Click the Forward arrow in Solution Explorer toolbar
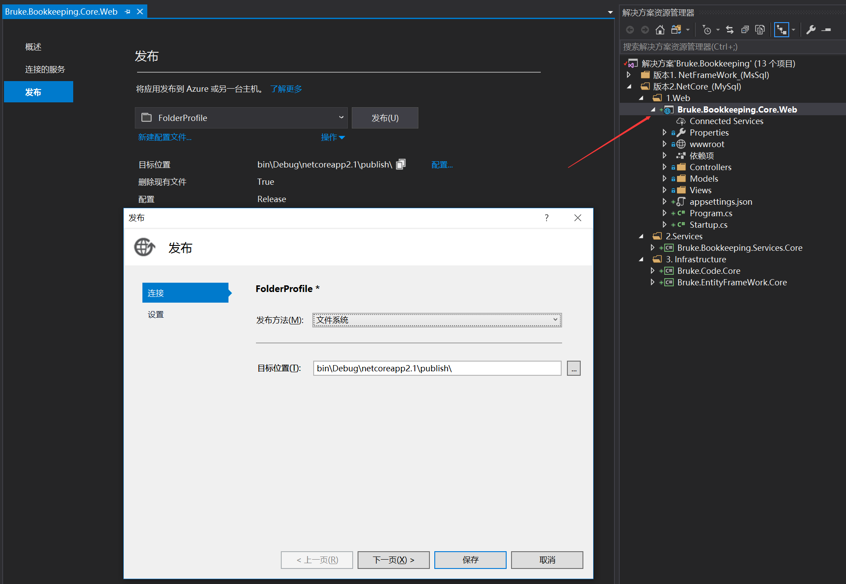The width and height of the screenshot is (846, 584). [645, 30]
